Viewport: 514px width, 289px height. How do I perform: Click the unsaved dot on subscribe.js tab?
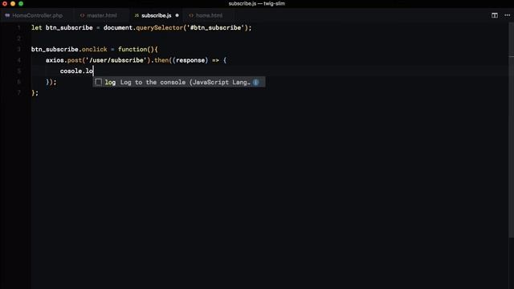(177, 15)
